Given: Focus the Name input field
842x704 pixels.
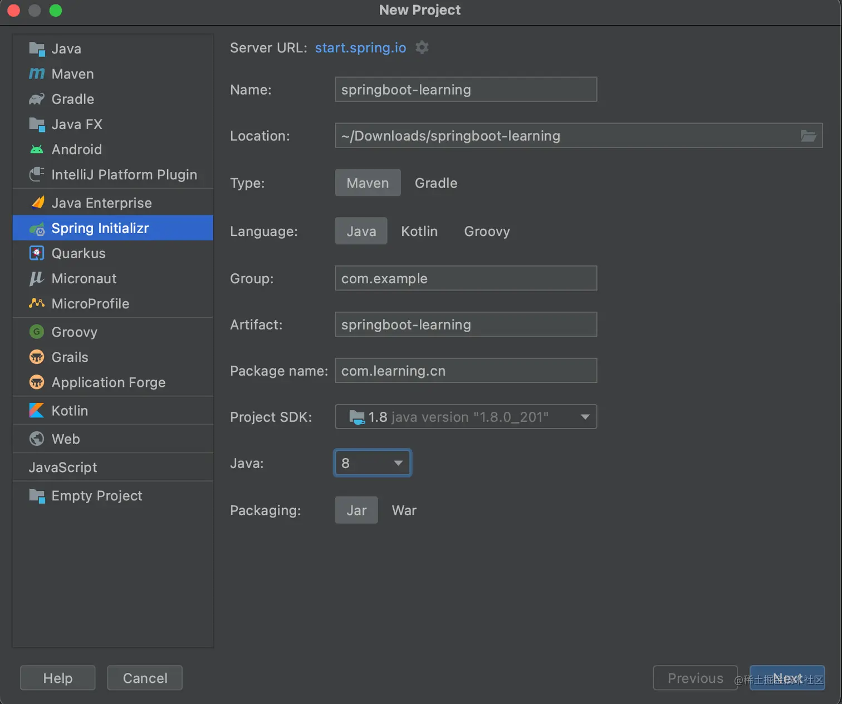Looking at the screenshot, I should (466, 90).
